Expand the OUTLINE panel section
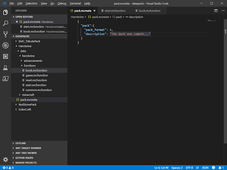Screen dimensions: 227x170 (20, 143)
